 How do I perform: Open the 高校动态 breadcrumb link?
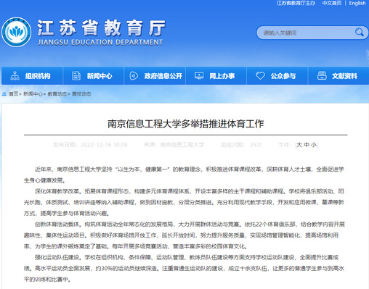81,94
